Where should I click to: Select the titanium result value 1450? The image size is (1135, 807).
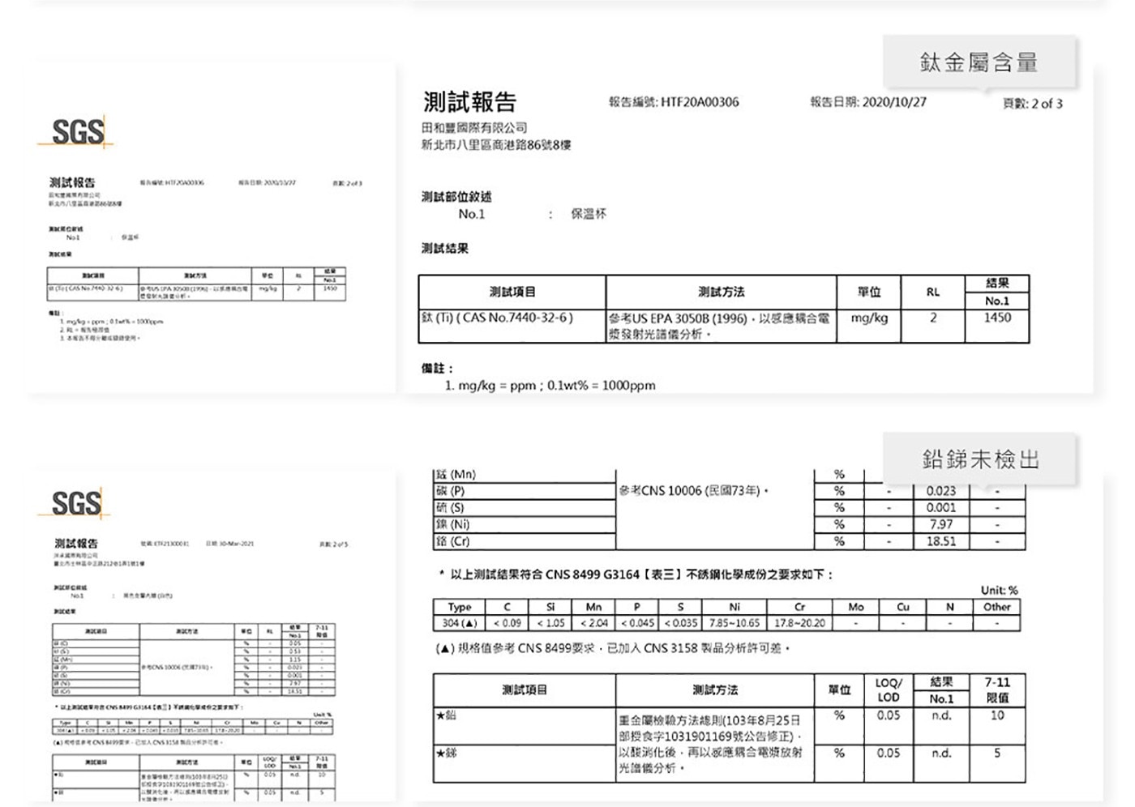tap(996, 318)
